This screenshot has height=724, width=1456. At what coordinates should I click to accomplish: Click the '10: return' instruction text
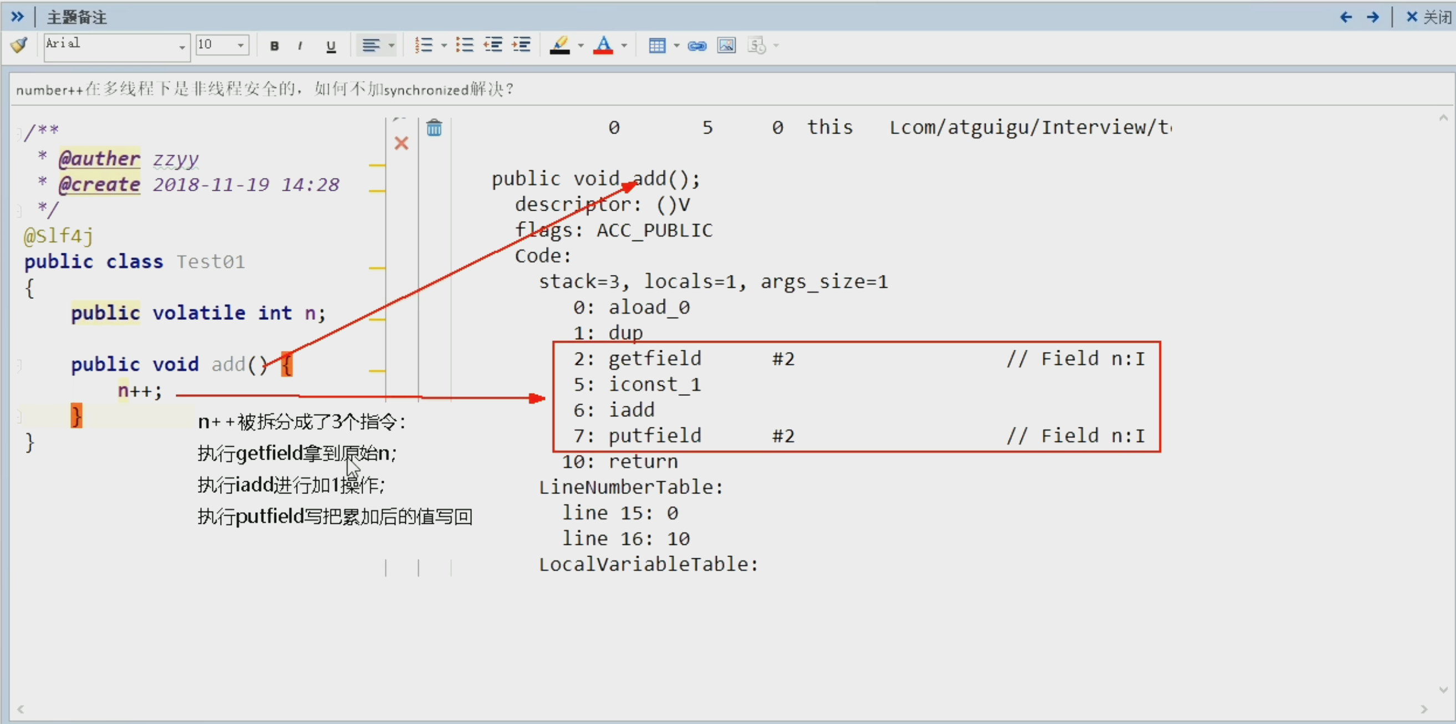pyautogui.click(x=619, y=461)
